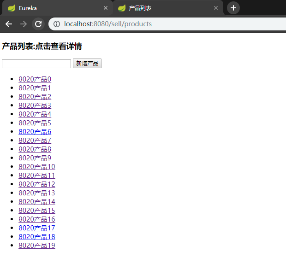Close the 产品列表 tab

tap(215, 8)
